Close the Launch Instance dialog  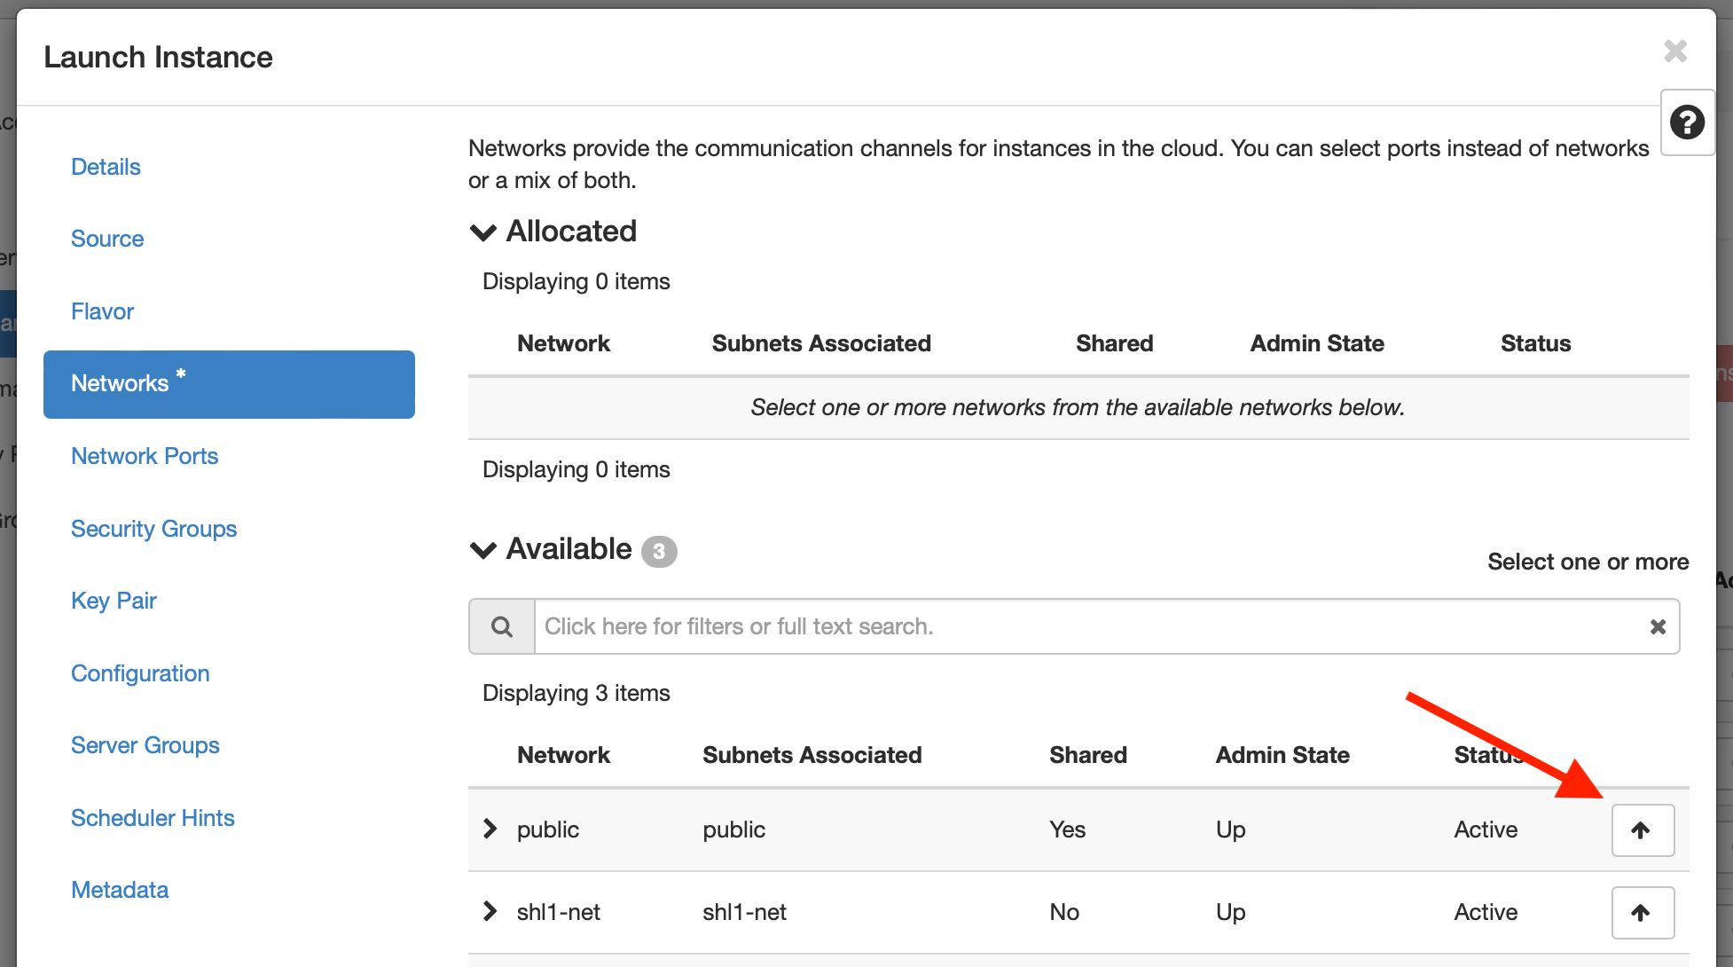click(1675, 51)
